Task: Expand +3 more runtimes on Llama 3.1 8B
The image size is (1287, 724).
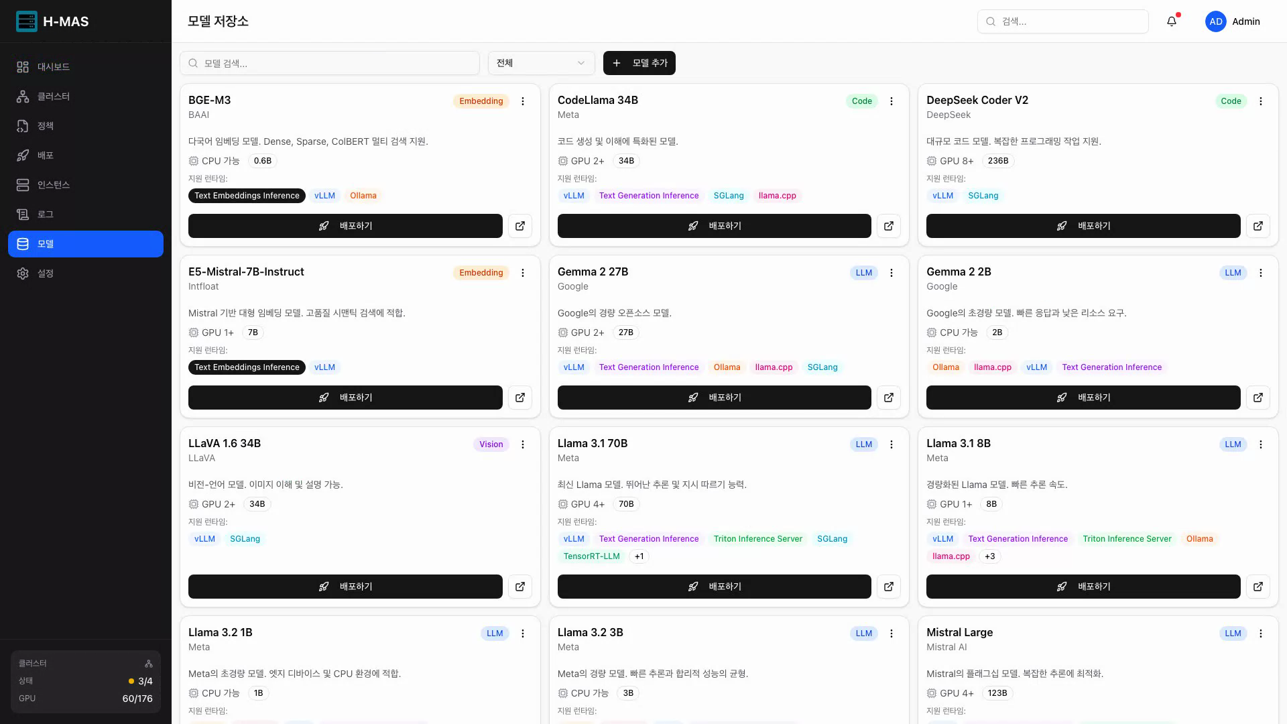Action: [x=989, y=556]
